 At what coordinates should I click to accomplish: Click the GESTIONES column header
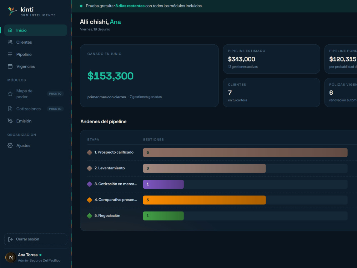154,139
